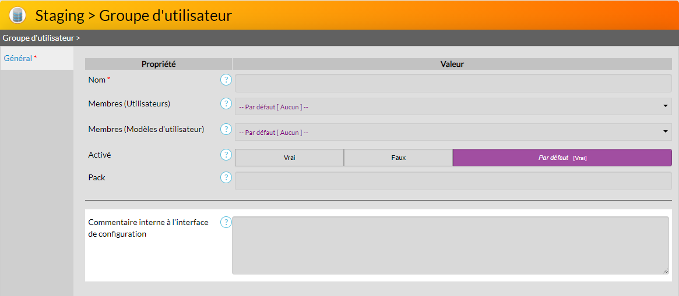Click the help icon beside Activé
This screenshot has width=679, height=296.
226,155
